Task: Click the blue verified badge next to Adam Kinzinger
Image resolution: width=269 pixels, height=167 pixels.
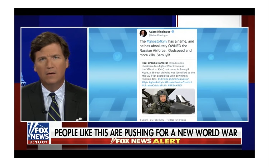Action: (173, 32)
